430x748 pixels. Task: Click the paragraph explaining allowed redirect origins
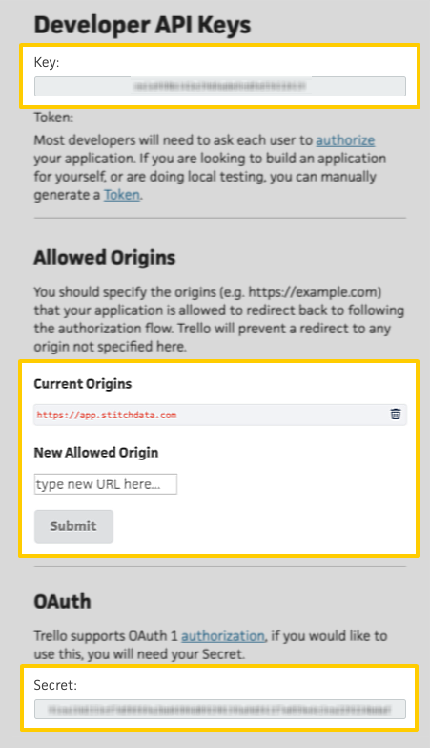coord(219,319)
